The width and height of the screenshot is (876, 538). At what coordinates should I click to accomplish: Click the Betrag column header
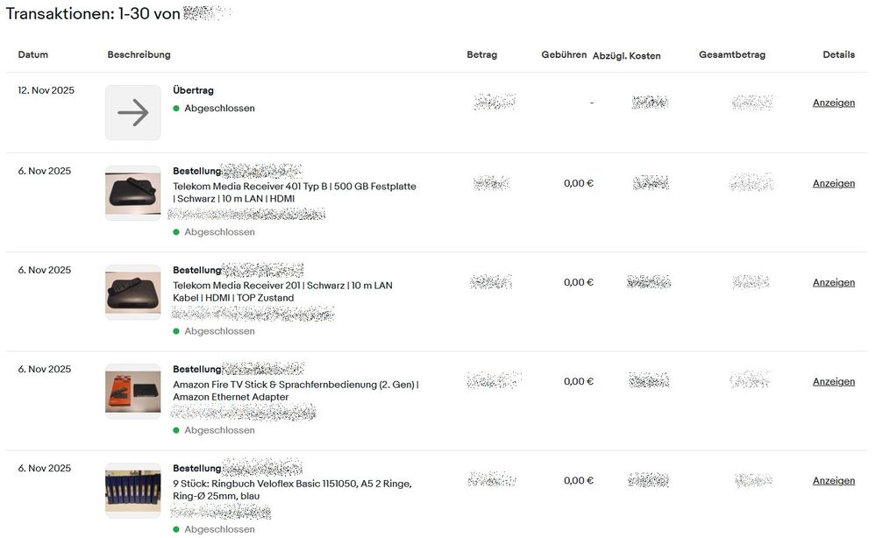click(x=481, y=54)
